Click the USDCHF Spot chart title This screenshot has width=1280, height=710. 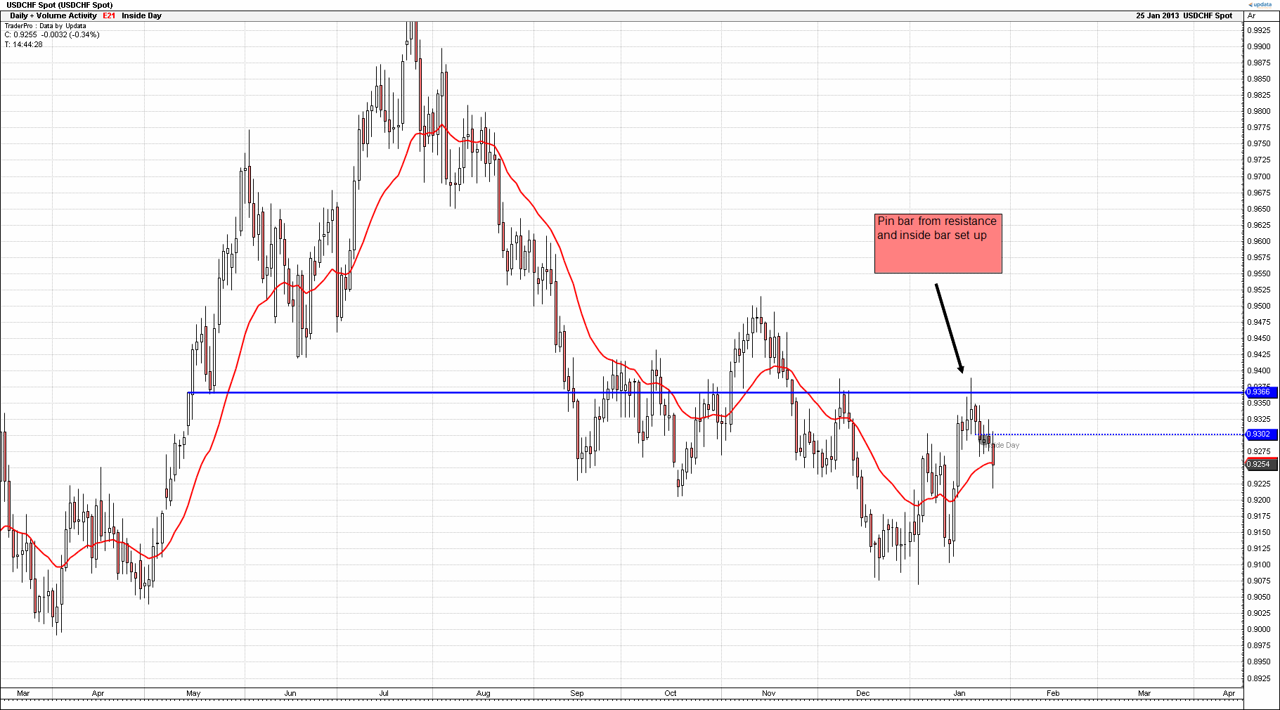[x=60, y=5]
